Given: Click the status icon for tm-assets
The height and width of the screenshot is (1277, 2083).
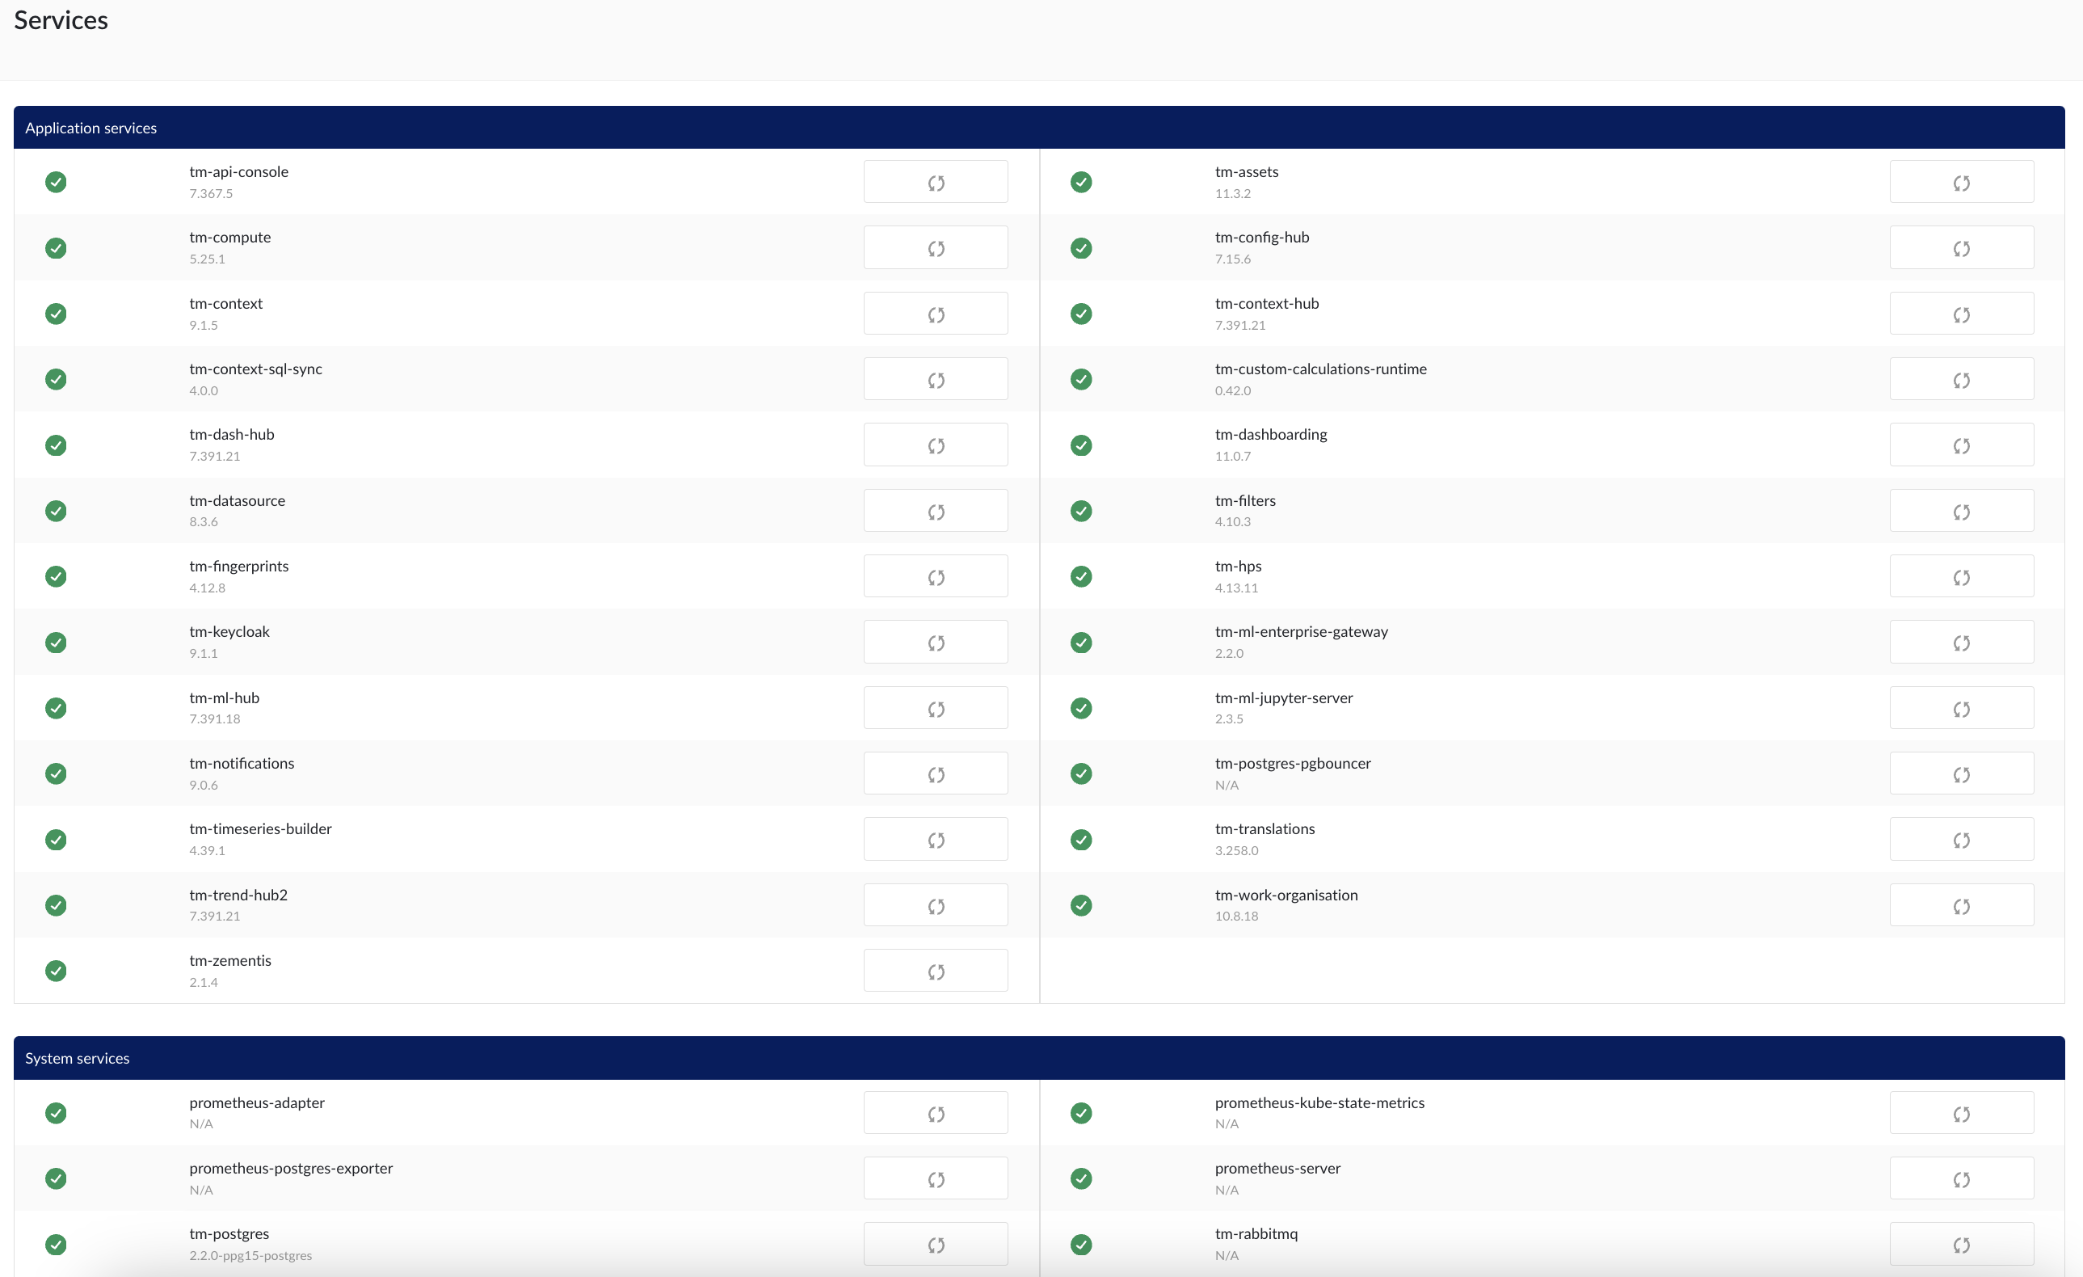Looking at the screenshot, I should [x=1080, y=182].
